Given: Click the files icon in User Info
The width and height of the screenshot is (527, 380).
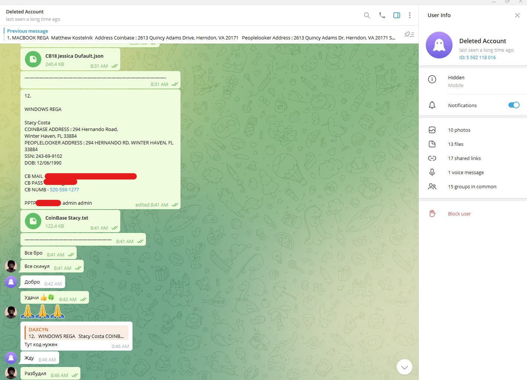Looking at the screenshot, I should (432, 144).
